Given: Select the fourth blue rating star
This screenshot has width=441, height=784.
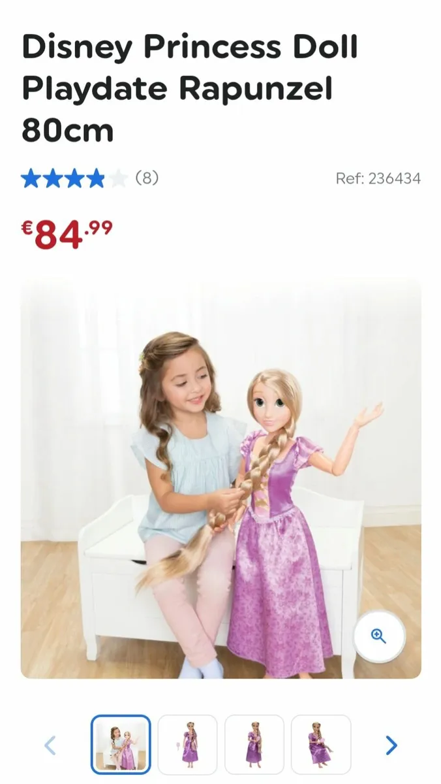Looking at the screenshot, I should [x=95, y=178].
